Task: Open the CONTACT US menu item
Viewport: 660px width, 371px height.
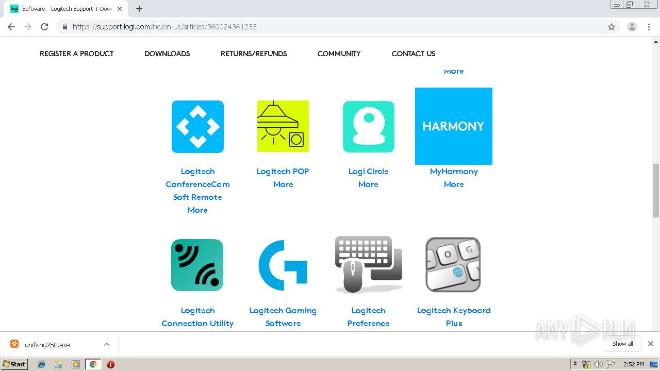Action: click(x=414, y=54)
